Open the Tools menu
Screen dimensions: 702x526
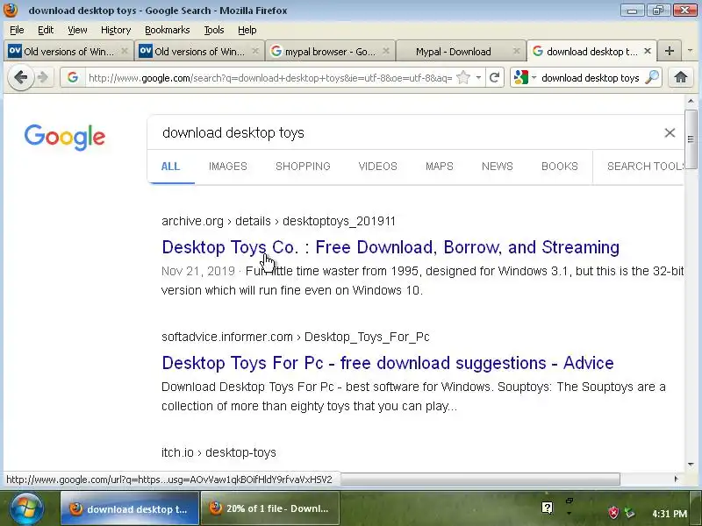214,30
